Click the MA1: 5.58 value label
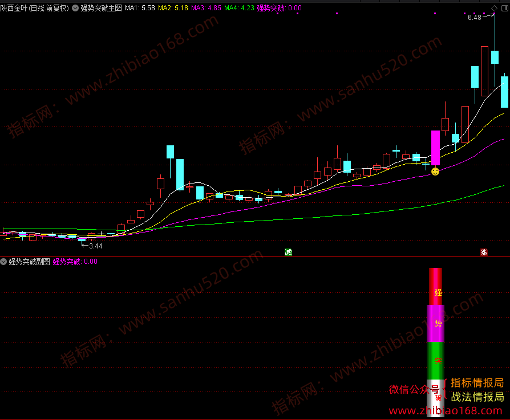Image resolution: width=510 pixels, height=420 pixels. point(140,8)
